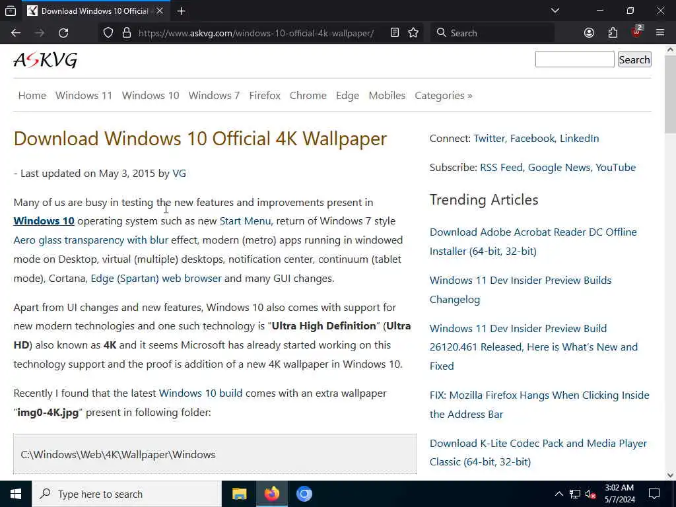Image resolution: width=676 pixels, height=507 pixels.
Task: Open the extensions puzzle-piece icon
Action: pyautogui.click(x=613, y=33)
